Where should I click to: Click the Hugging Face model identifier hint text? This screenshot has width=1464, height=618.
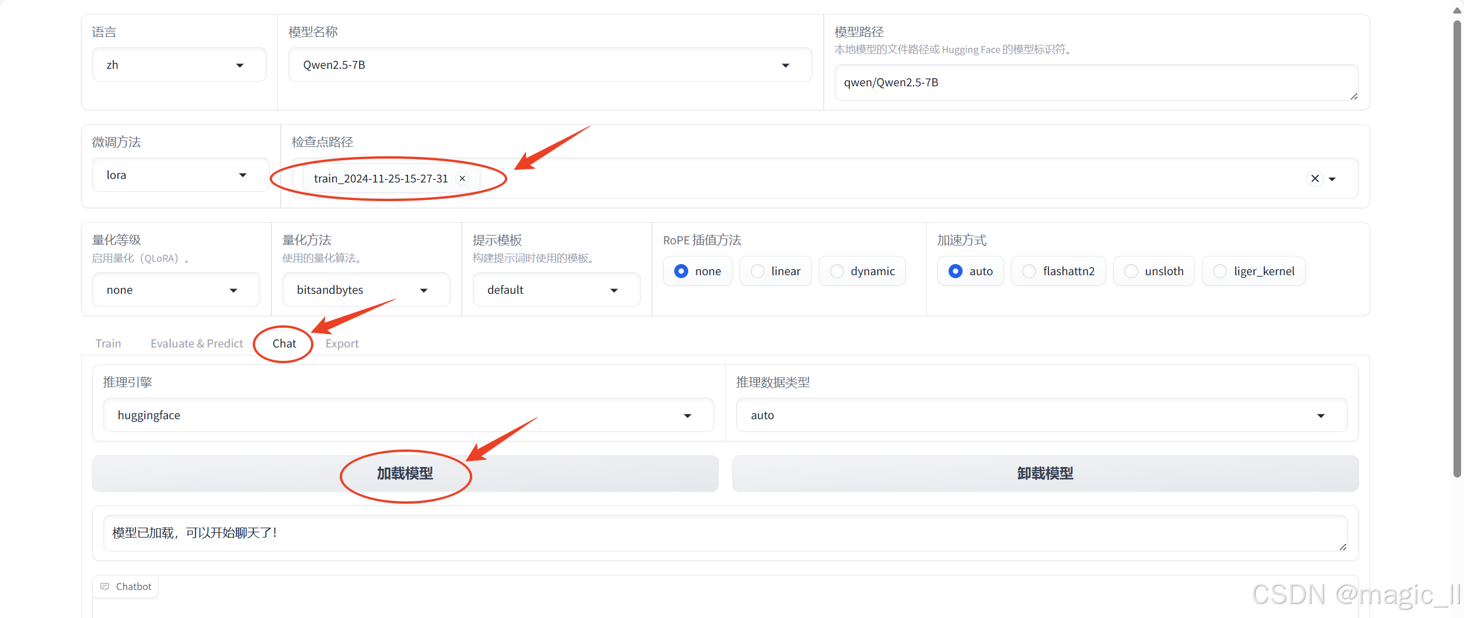point(953,50)
